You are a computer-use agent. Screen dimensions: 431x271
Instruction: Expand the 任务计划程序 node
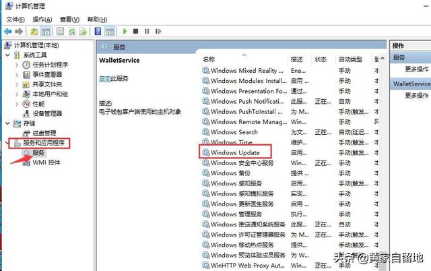[17, 65]
